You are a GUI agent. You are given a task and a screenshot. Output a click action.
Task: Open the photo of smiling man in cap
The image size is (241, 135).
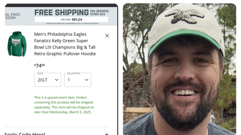[181, 69]
